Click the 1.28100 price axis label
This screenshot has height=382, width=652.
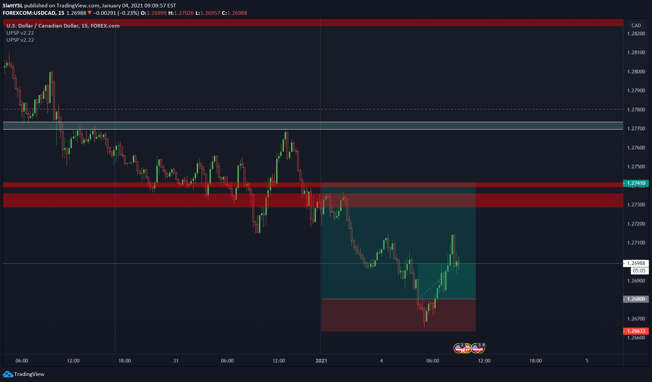pos(636,52)
